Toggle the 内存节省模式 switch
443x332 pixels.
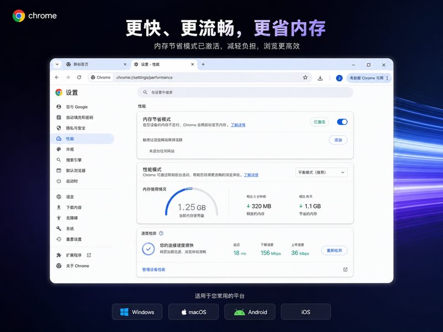tap(342, 122)
